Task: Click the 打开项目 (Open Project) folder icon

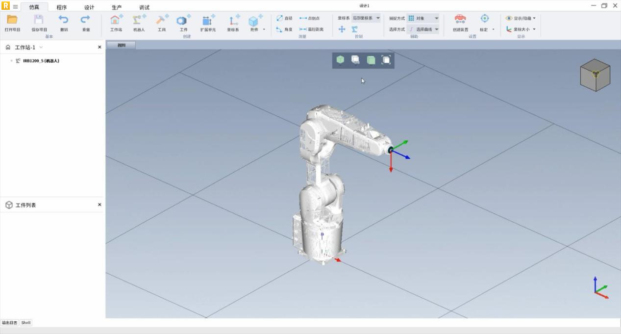Action: (12, 20)
